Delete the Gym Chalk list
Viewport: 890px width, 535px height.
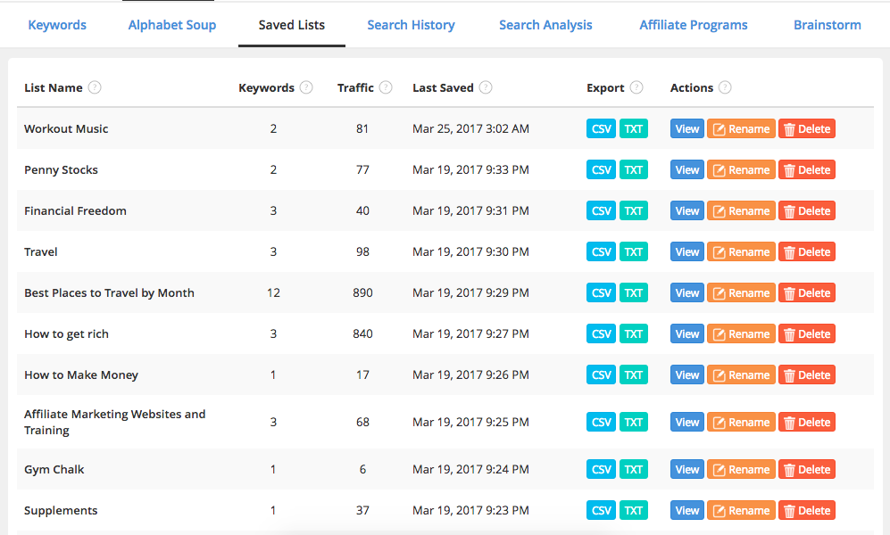tap(807, 469)
